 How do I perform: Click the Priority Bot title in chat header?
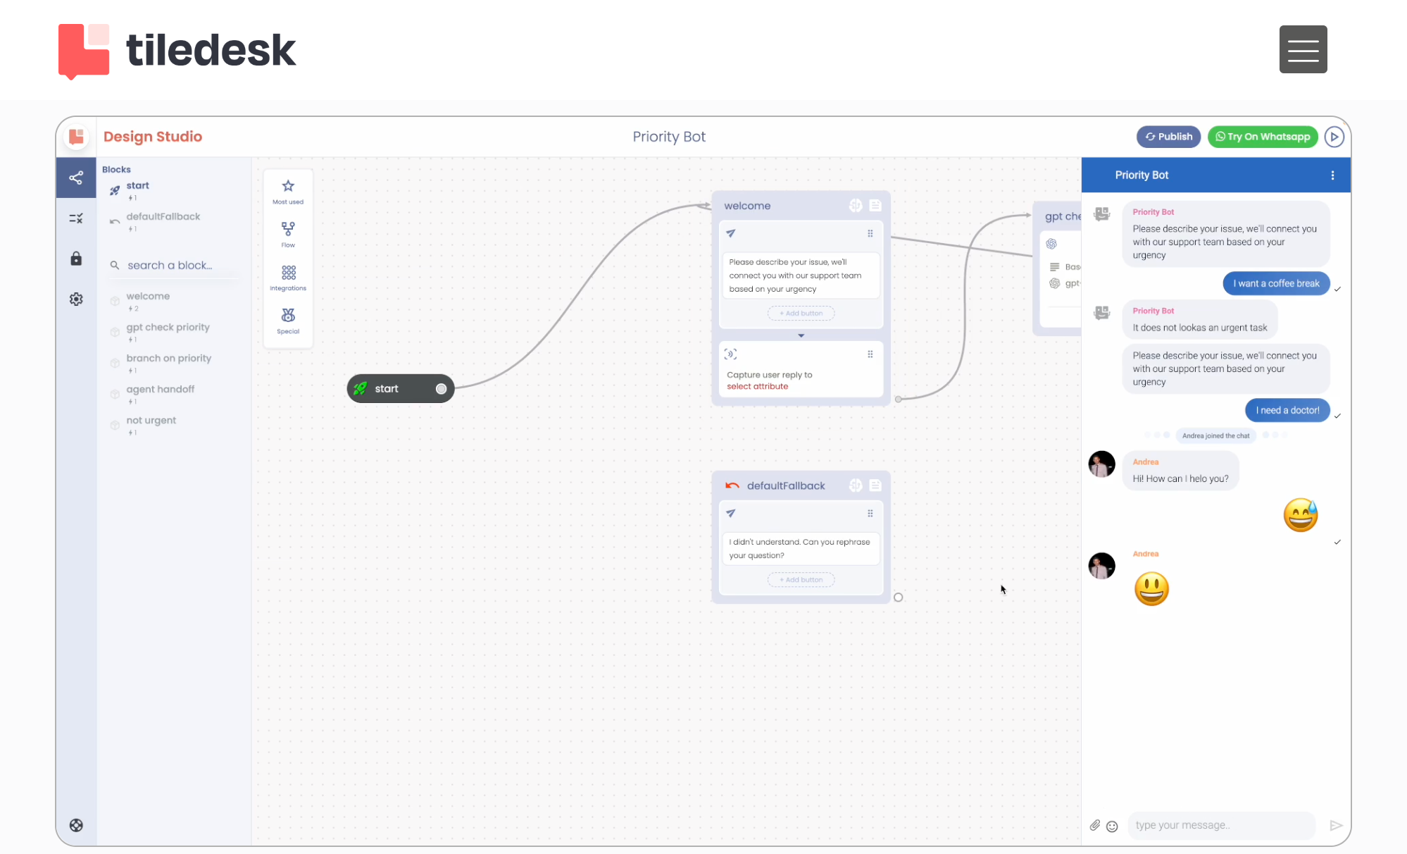click(x=1142, y=175)
